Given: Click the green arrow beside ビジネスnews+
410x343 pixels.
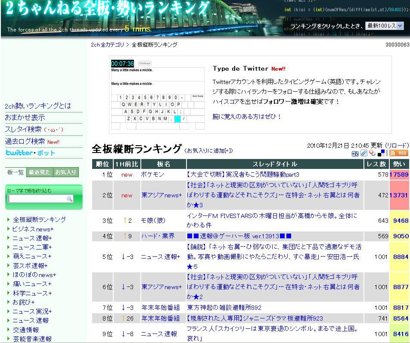Looking at the screenshot, I should click(8, 229).
